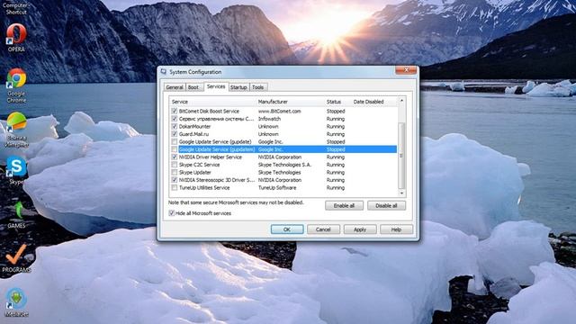Uncheck the Guard.Mail.ru service checkbox
The width and height of the screenshot is (576, 324).
tap(174, 134)
